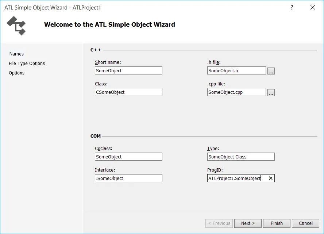Click the Interface text field
This screenshot has width=324, height=234.
tap(128, 179)
